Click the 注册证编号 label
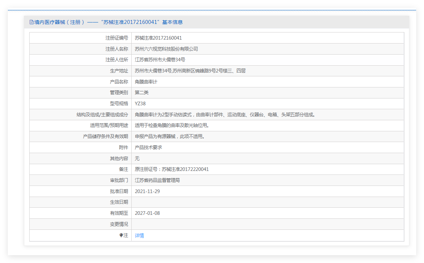Viewport: 424px width, 263px height. click(x=117, y=38)
